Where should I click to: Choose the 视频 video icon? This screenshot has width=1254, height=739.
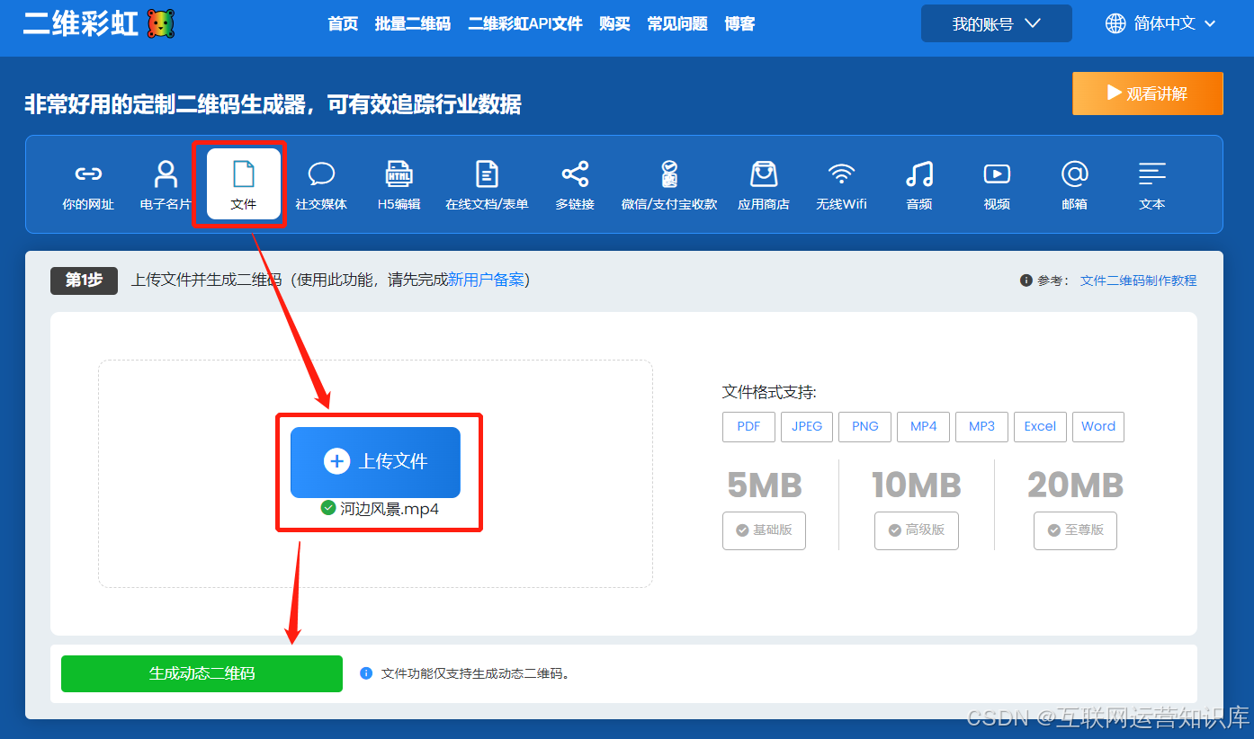[x=997, y=174]
